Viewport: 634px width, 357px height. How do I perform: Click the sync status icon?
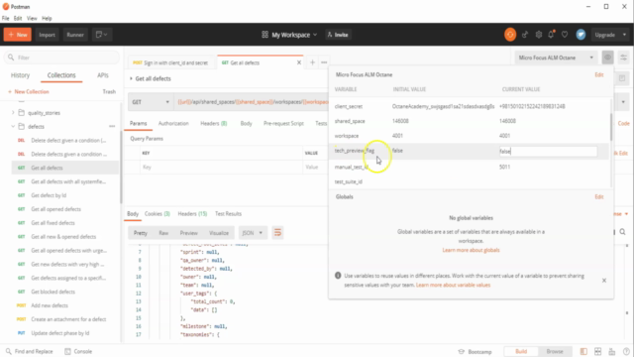pos(510,35)
